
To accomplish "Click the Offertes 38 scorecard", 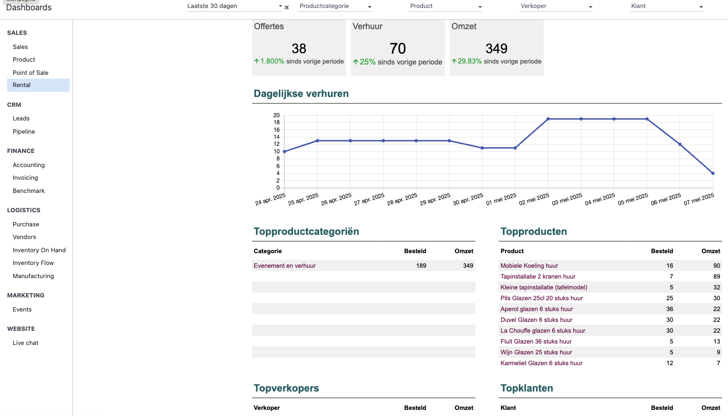I will point(299,48).
